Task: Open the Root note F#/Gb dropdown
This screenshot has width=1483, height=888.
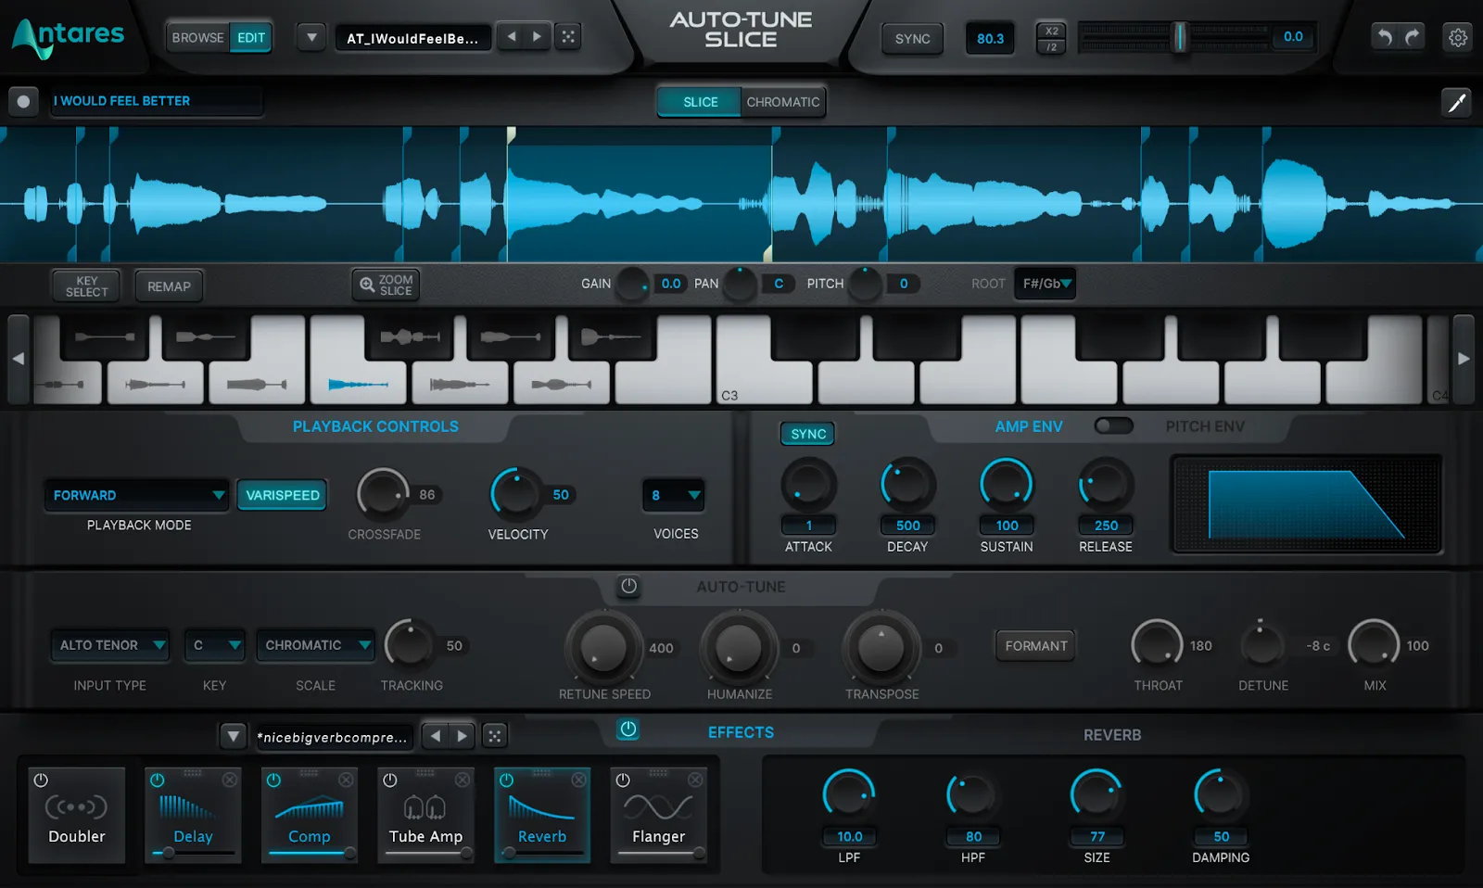Action: [1045, 284]
